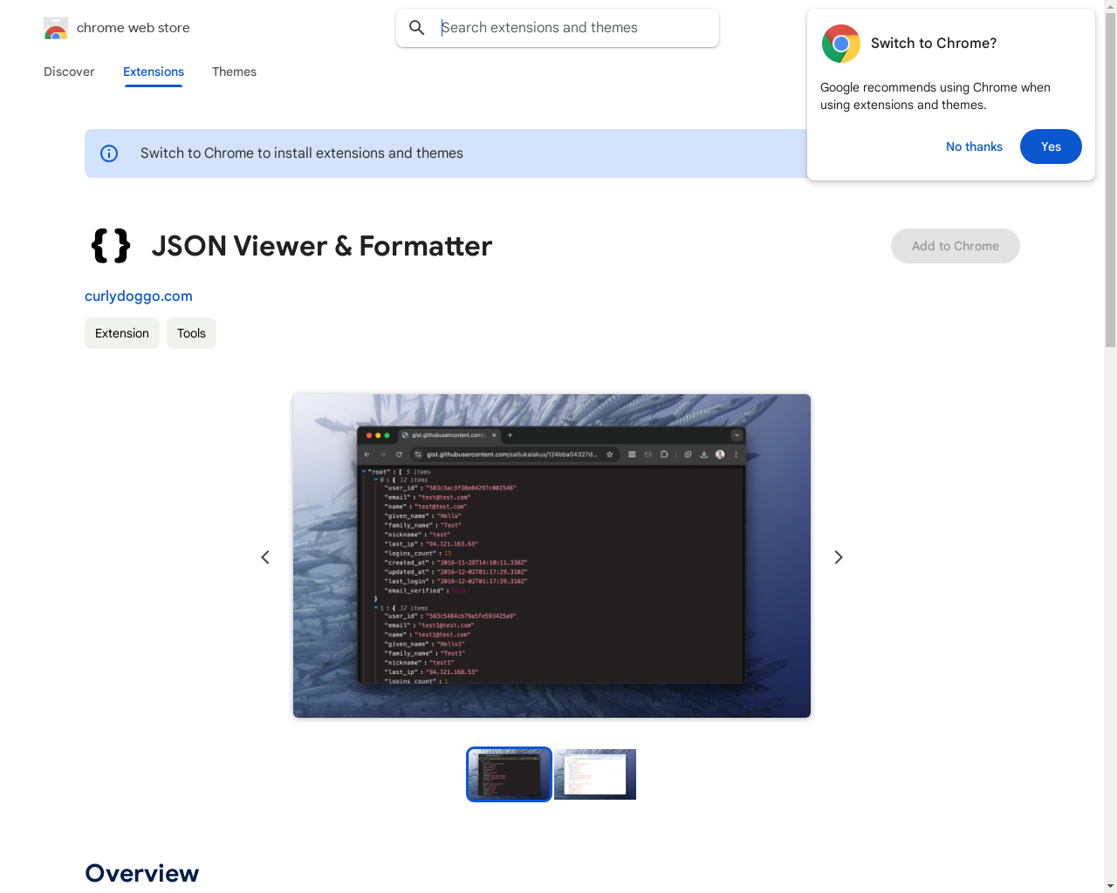Click the Extension category chip

[x=122, y=333]
